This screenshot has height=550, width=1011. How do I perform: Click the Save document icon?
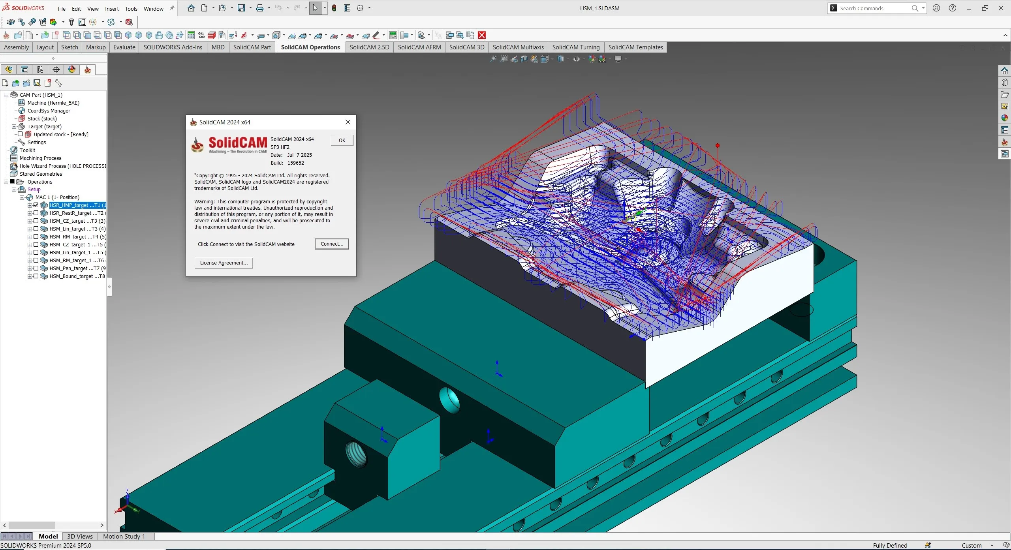pyautogui.click(x=241, y=8)
